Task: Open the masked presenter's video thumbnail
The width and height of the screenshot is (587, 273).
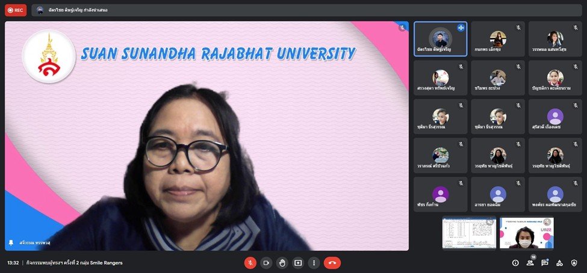Action: [x=526, y=233]
